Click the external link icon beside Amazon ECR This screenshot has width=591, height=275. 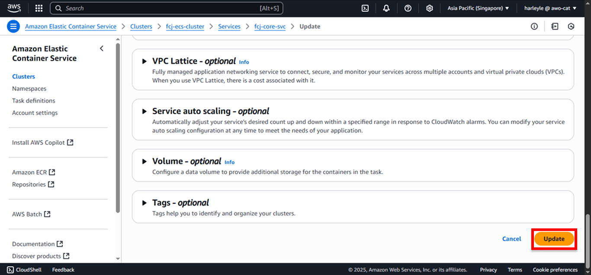tap(52, 172)
